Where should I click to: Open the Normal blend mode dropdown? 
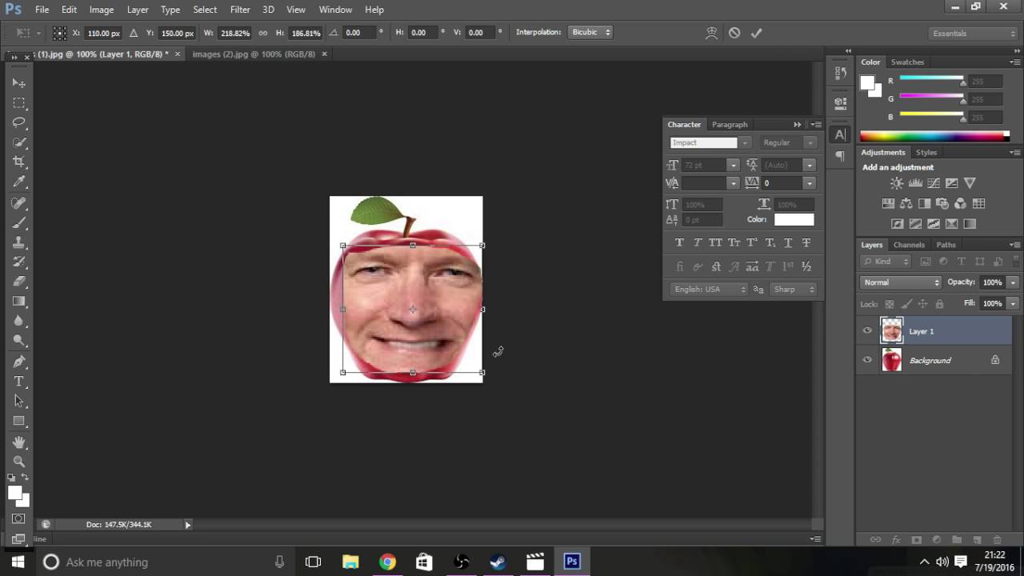point(902,282)
